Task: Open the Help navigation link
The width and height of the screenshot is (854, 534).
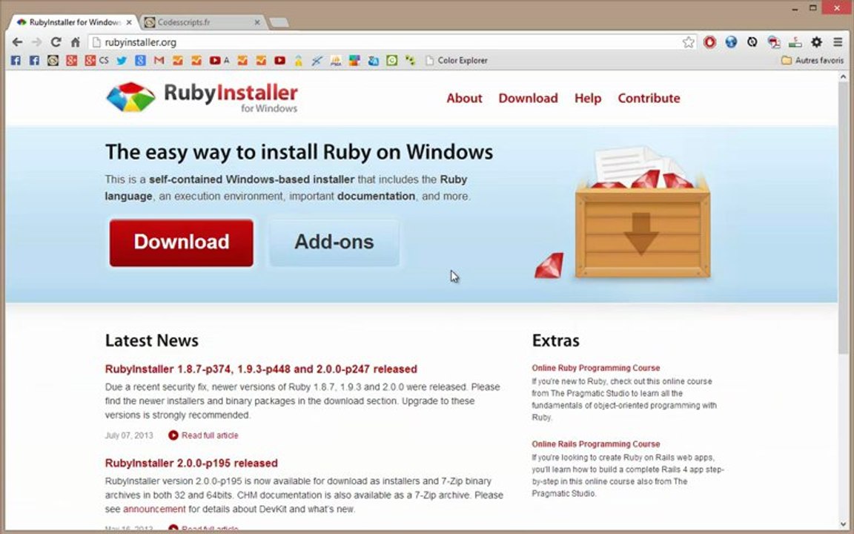Action: point(588,98)
